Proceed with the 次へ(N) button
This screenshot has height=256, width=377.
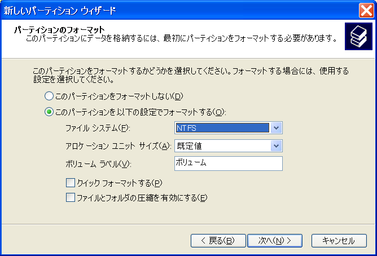click(275, 241)
